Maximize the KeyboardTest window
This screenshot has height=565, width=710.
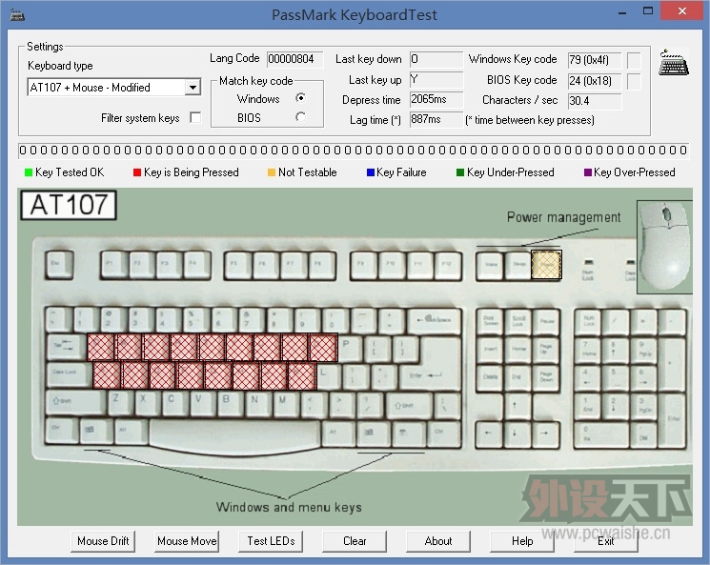coord(648,10)
